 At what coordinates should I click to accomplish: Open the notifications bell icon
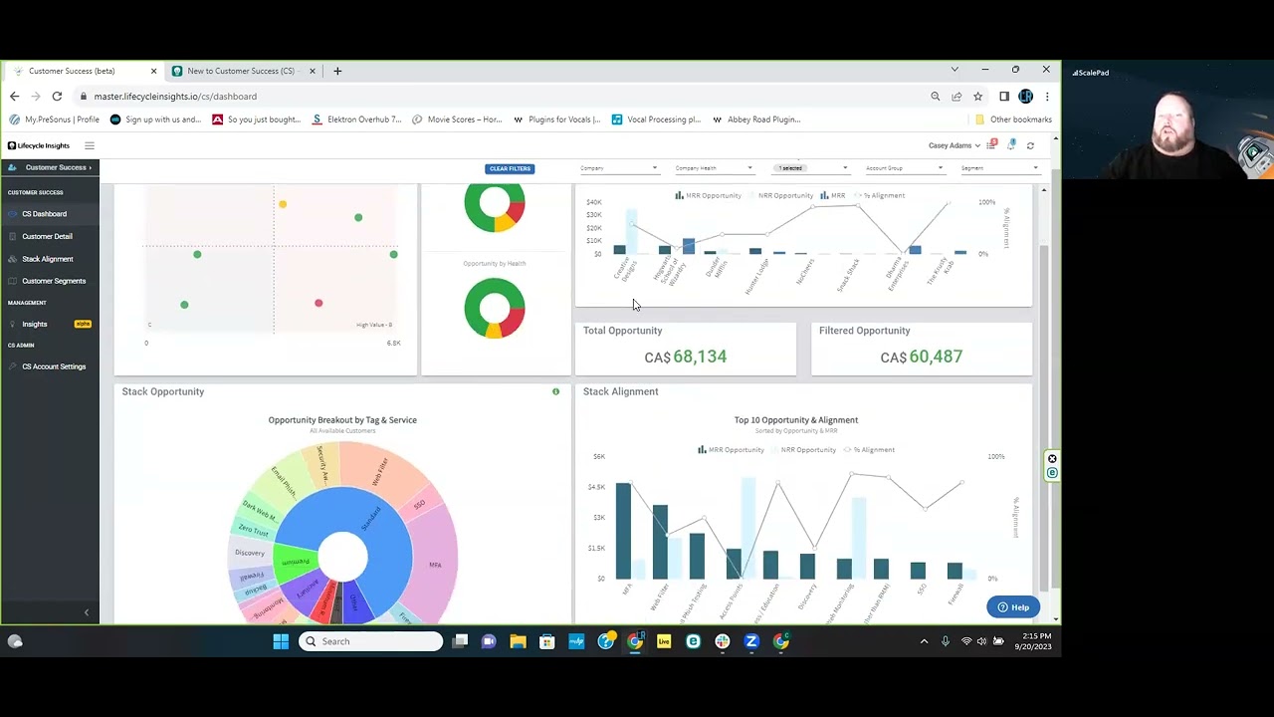pos(1011,145)
